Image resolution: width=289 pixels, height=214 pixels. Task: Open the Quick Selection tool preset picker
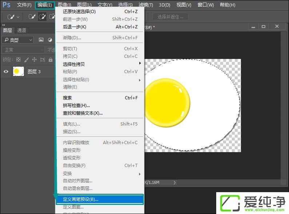13,17
